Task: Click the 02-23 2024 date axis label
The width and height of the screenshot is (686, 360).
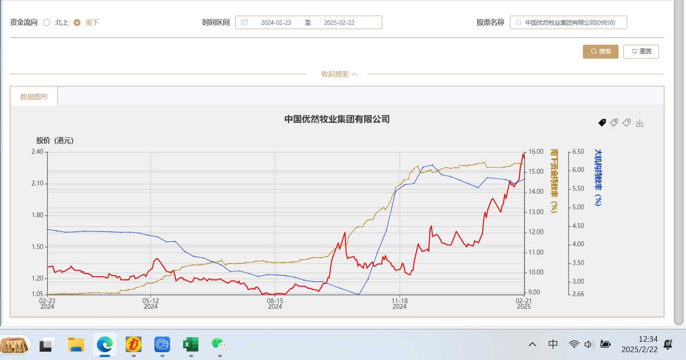Action: pos(47,303)
